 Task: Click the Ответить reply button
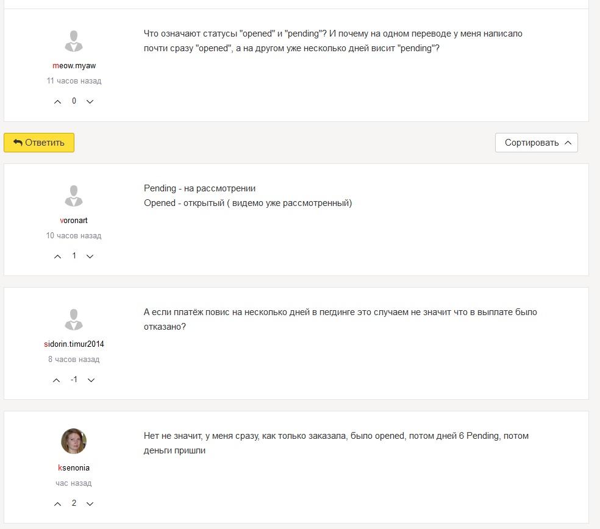[39, 143]
